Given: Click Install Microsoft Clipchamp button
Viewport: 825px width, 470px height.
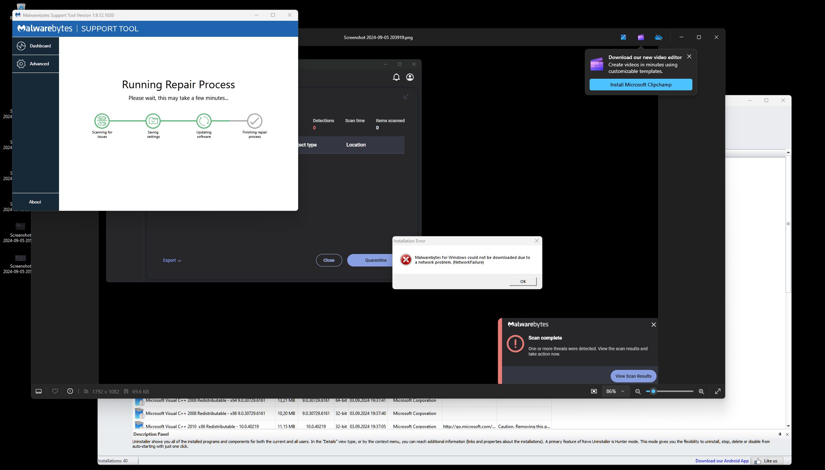Looking at the screenshot, I should [x=641, y=85].
